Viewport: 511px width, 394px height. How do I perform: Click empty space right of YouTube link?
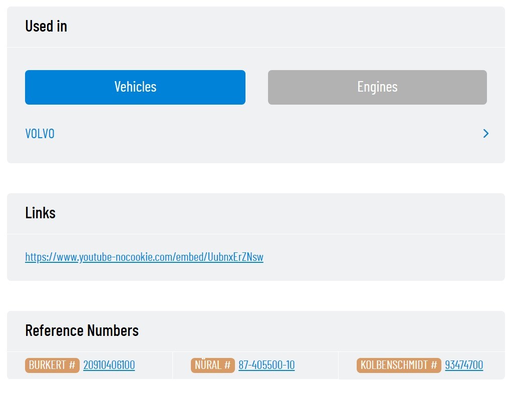click(381, 257)
